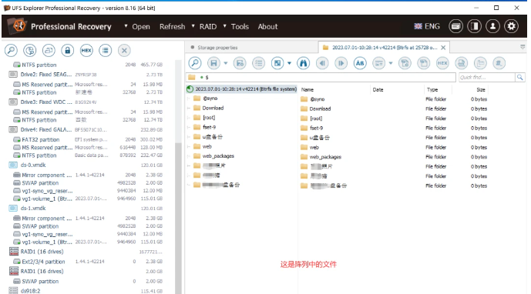
Task: Click the search magnifier icon in left toolbar
Action: (x=11, y=50)
